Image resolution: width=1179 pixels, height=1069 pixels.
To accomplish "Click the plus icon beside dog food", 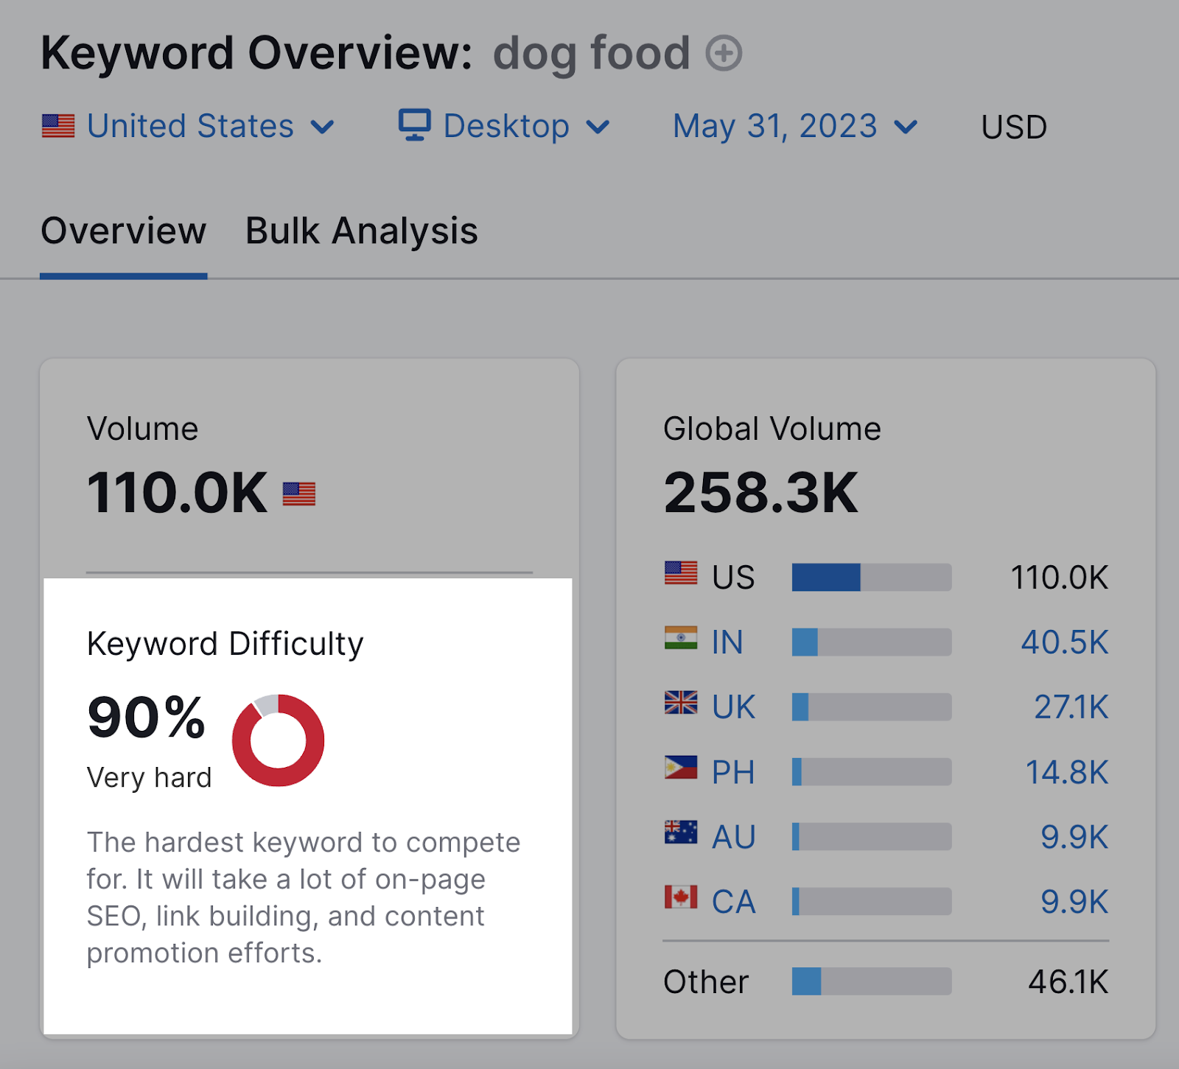I will pyautogui.click(x=724, y=54).
